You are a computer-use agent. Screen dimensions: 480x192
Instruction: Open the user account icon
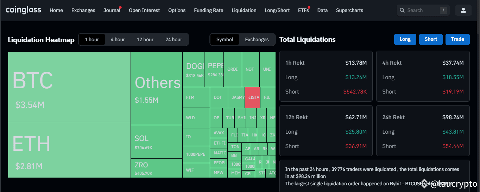click(x=463, y=10)
